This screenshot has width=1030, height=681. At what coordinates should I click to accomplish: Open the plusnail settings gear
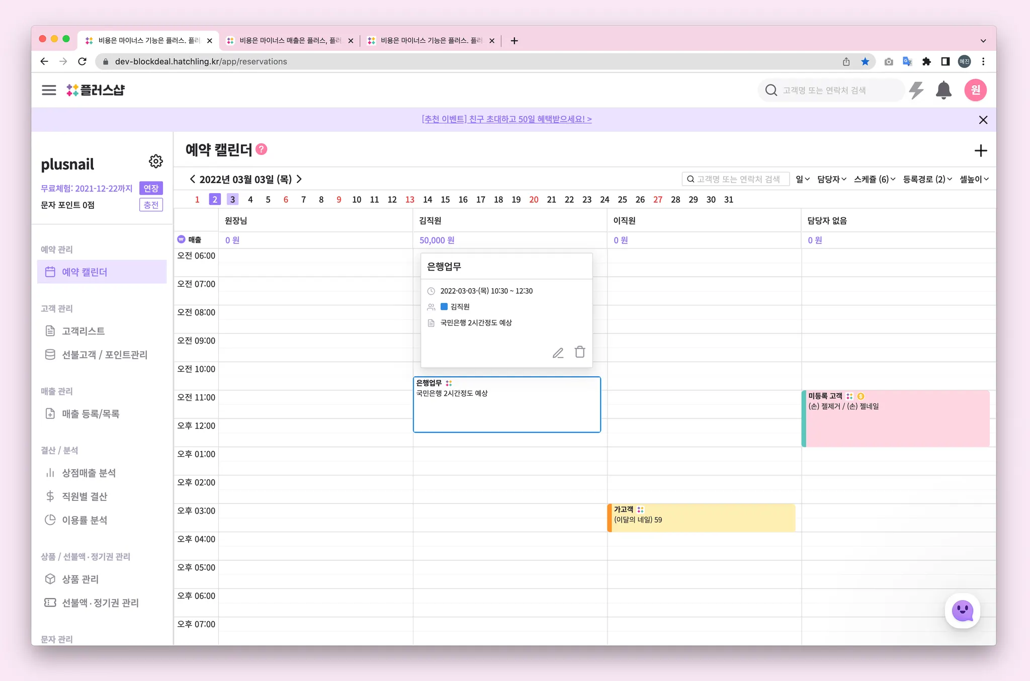[x=155, y=161]
